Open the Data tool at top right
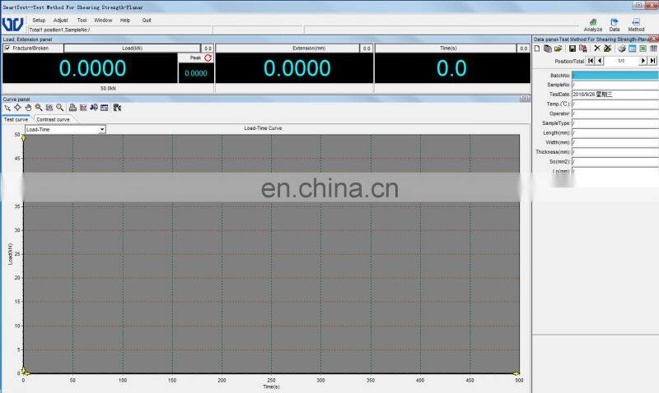 pos(615,25)
